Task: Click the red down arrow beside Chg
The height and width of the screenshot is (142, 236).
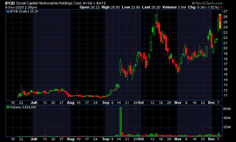Action: tap(221, 7)
